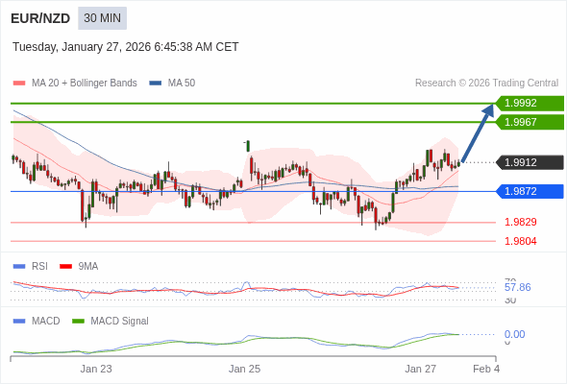Click the Feb 4 axis label

tap(486, 370)
